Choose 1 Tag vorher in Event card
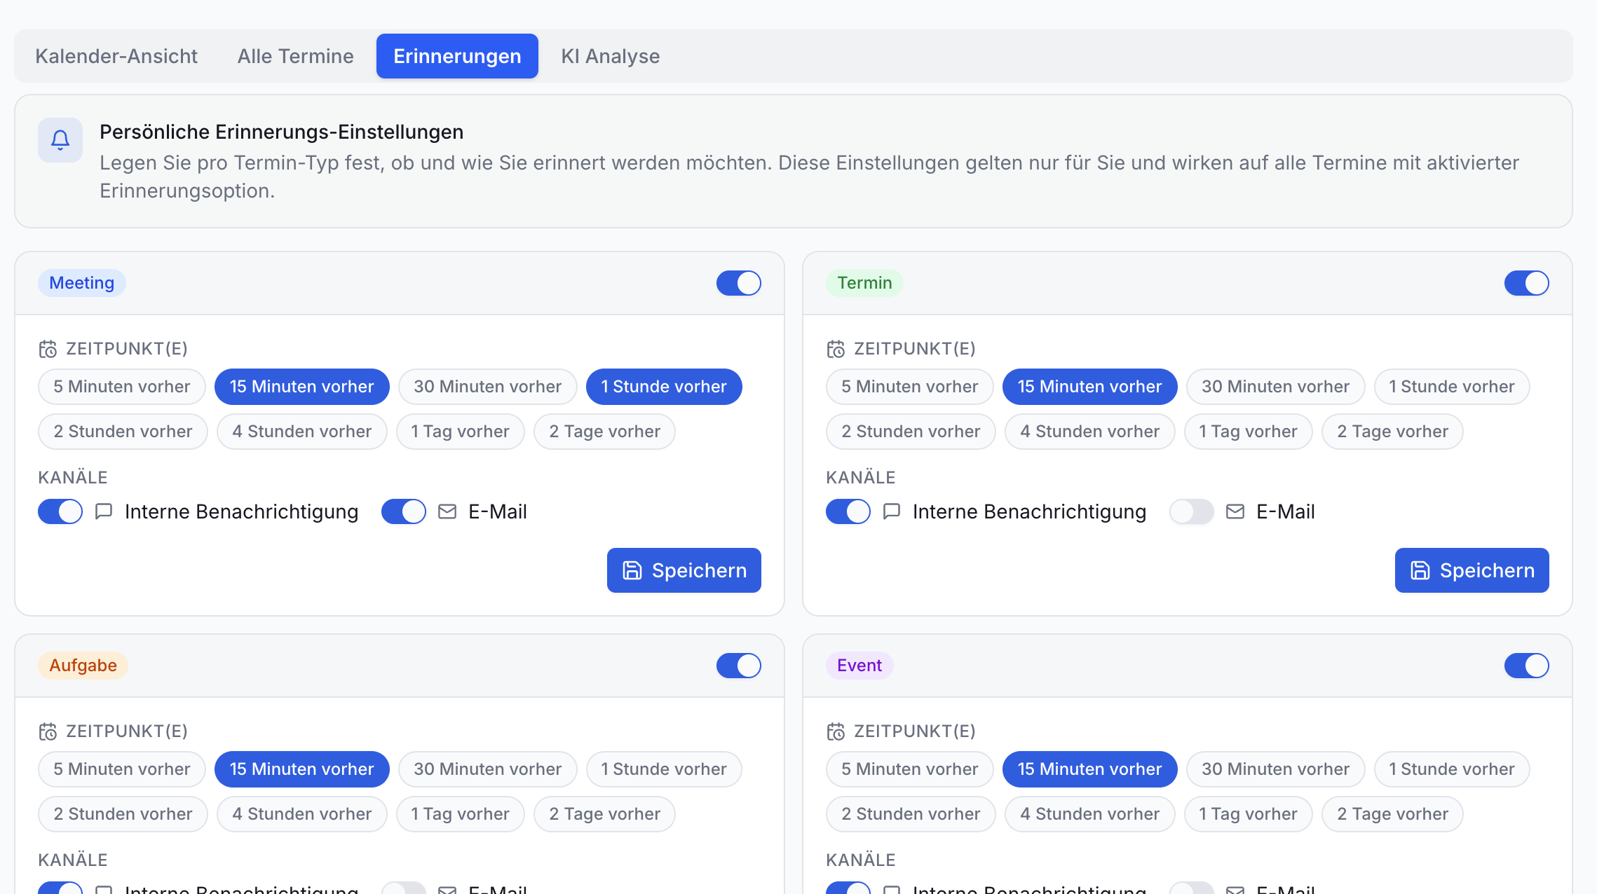Viewport: 1597px width, 894px height. (1248, 814)
